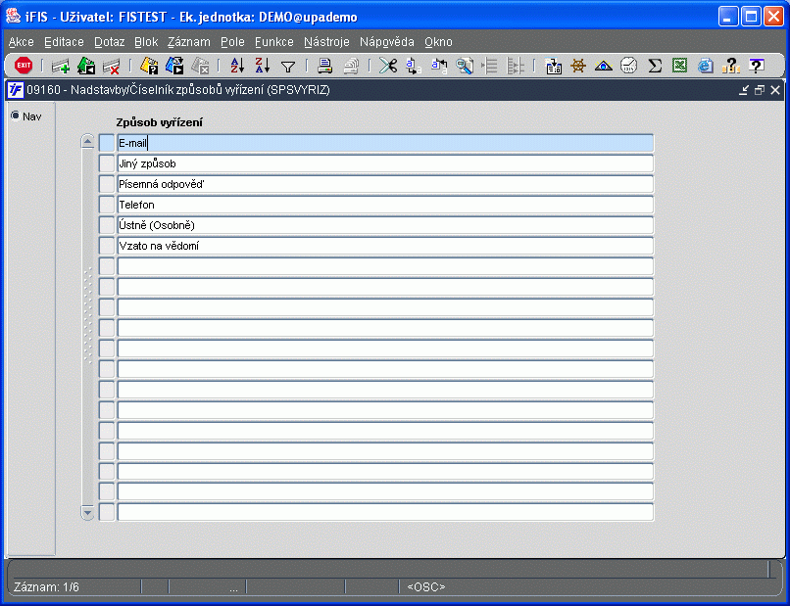The image size is (790, 606).
Task: Open the Nástroje menu
Action: (x=326, y=42)
